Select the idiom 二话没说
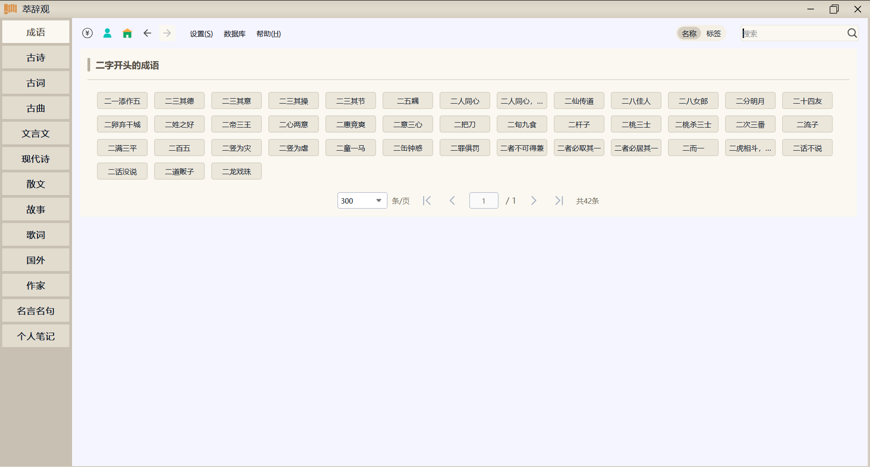This screenshot has width=870, height=467. [x=122, y=172]
